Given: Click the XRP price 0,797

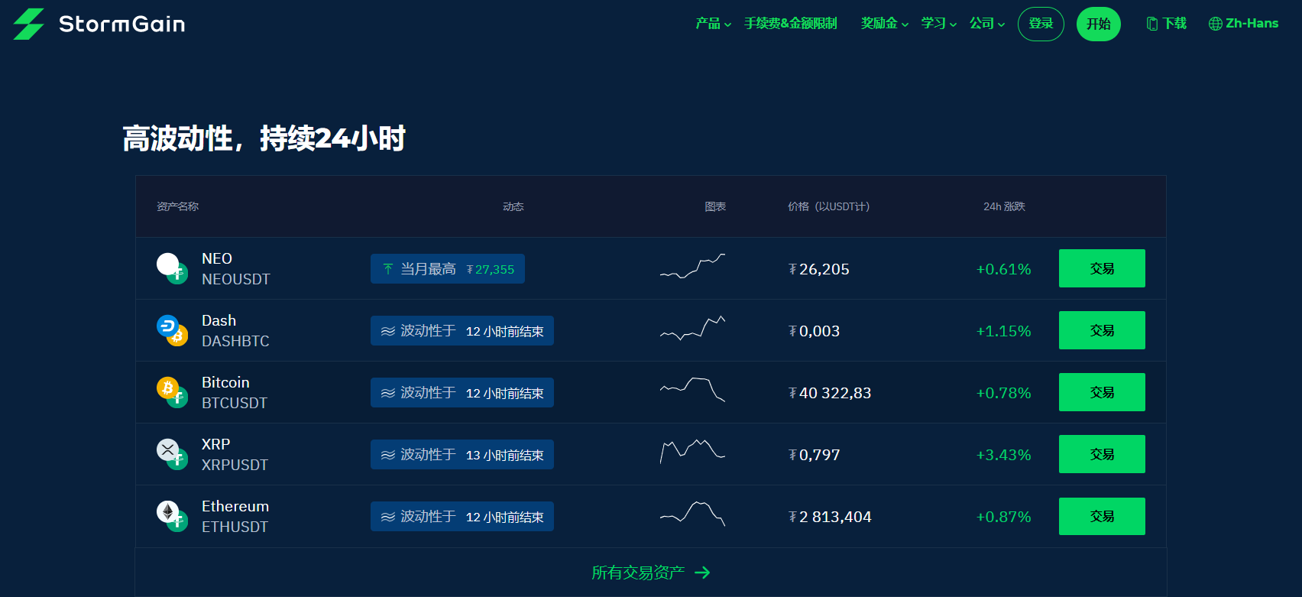Looking at the screenshot, I should (x=815, y=455).
